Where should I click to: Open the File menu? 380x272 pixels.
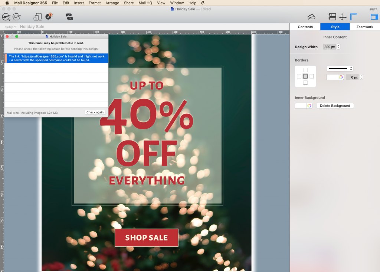pos(55,3)
